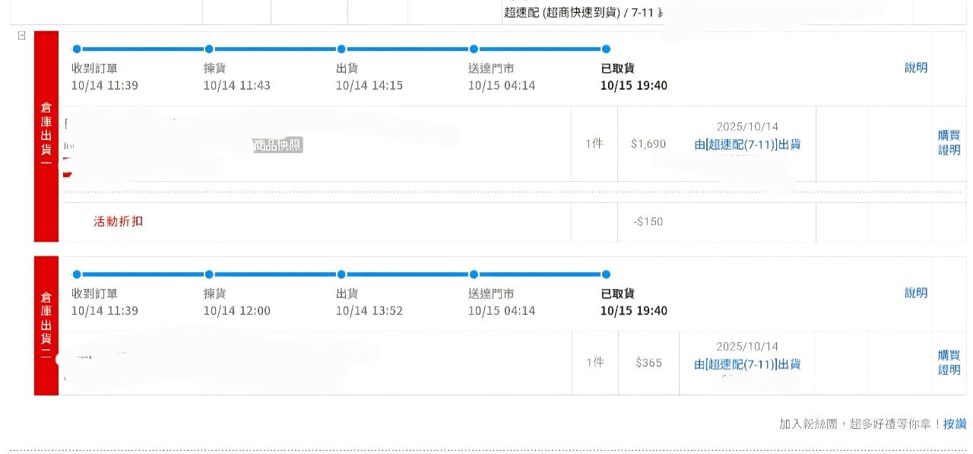
Task: Select the red 倉庫出貨一 shipment label
Action: coord(46,136)
